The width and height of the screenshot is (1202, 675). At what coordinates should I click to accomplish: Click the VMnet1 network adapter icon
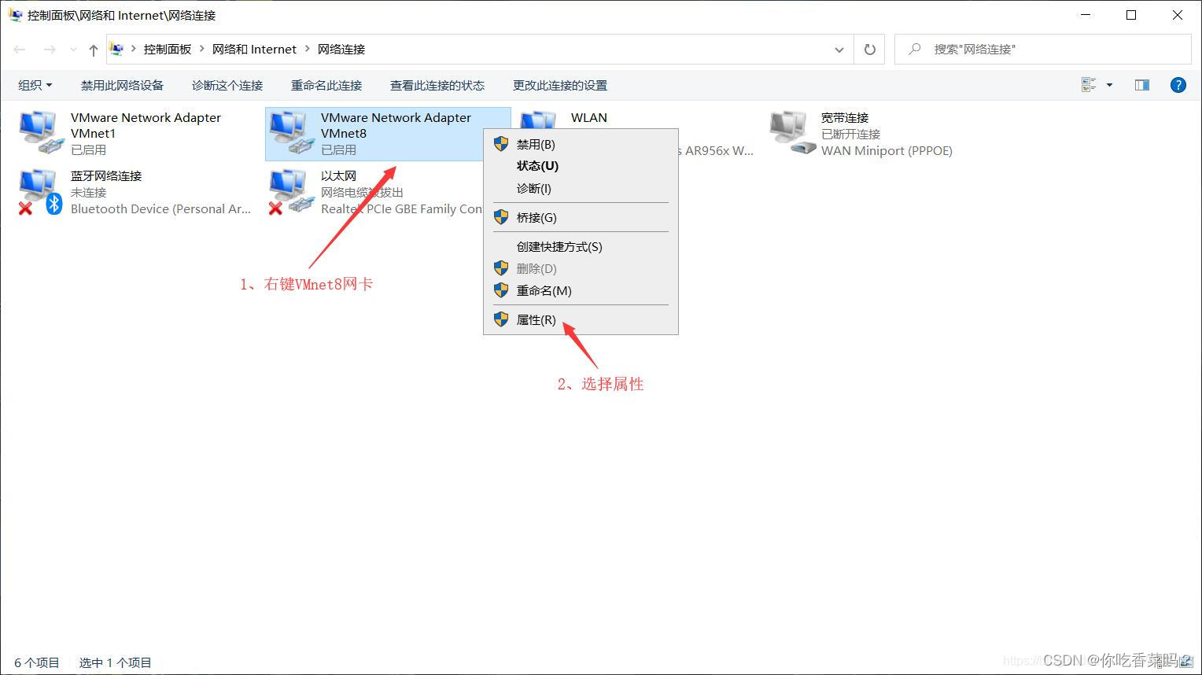(x=41, y=132)
